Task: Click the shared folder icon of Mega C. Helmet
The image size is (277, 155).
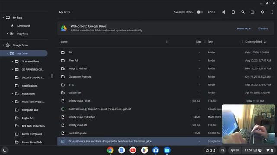Action: tap(63, 68)
